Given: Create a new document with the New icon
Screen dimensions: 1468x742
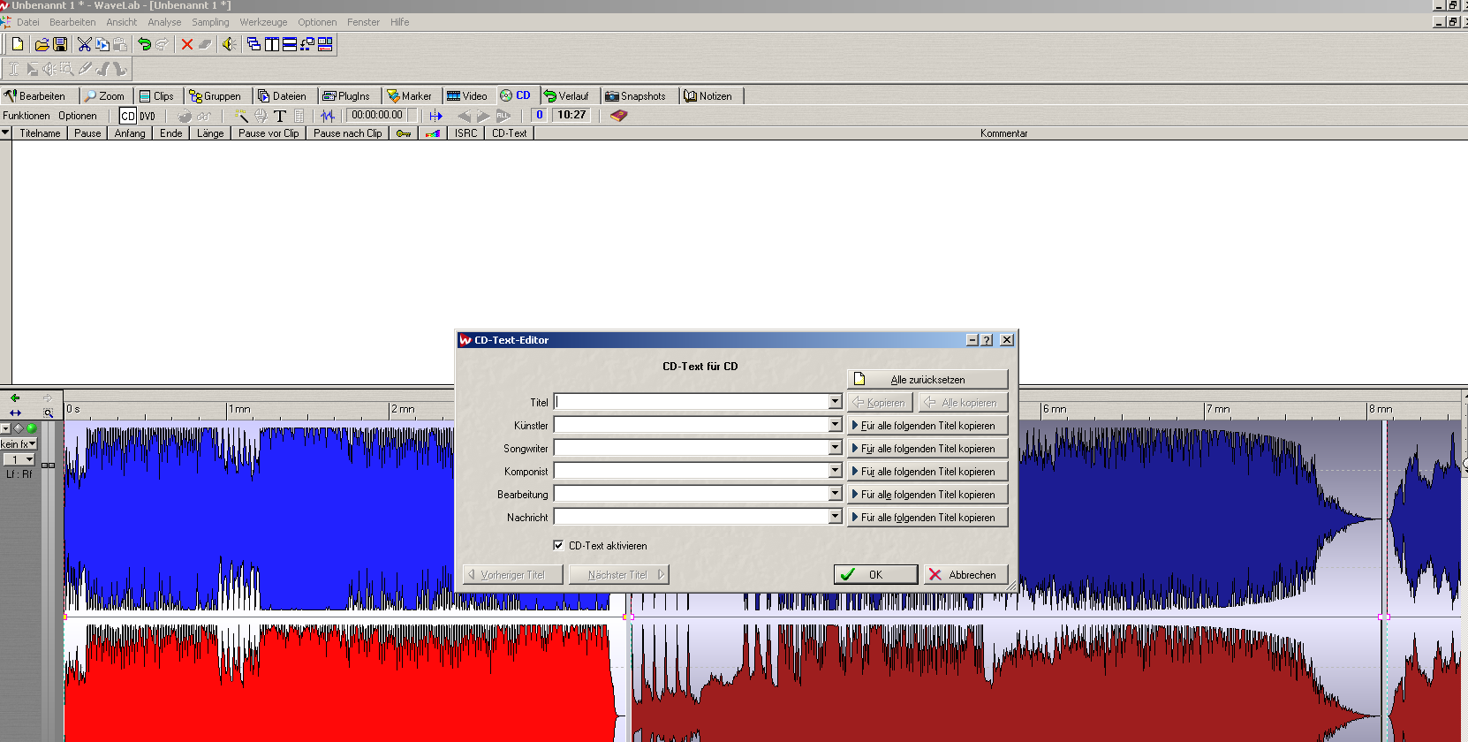Looking at the screenshot, I should pos(18,44).
